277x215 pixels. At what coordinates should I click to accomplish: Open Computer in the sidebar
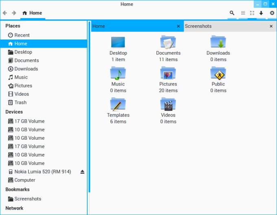44,180
